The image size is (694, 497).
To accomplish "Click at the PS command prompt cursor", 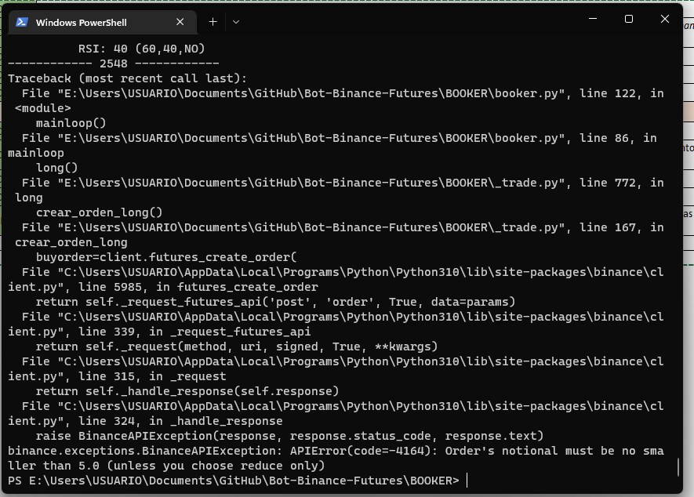I will click(467, 481).
